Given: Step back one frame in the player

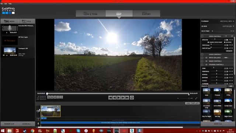Looking at the screenshot, I should (114, 98).
